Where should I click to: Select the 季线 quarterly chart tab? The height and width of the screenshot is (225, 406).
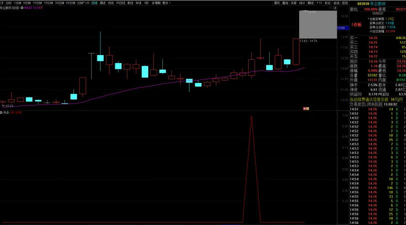pos(130,3)
